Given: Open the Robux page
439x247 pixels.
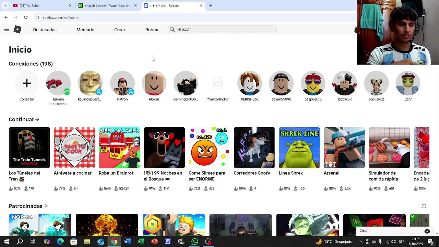Looking at the screenshot, I should point(152,30).
